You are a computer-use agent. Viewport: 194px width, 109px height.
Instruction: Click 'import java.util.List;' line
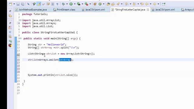coord(38,26)
